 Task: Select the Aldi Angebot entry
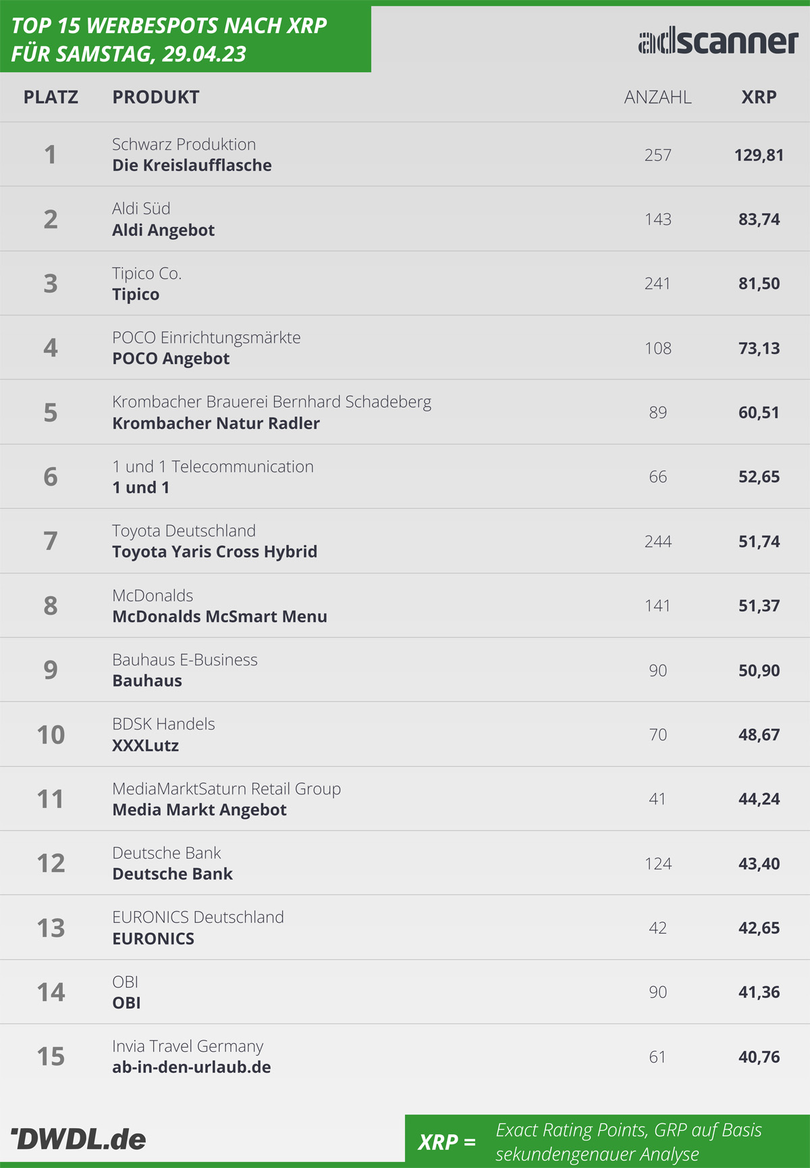(x=163, y=230)
